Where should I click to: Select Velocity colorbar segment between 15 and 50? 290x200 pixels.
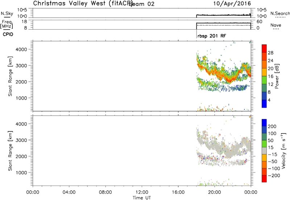click(x=264, y=144)
